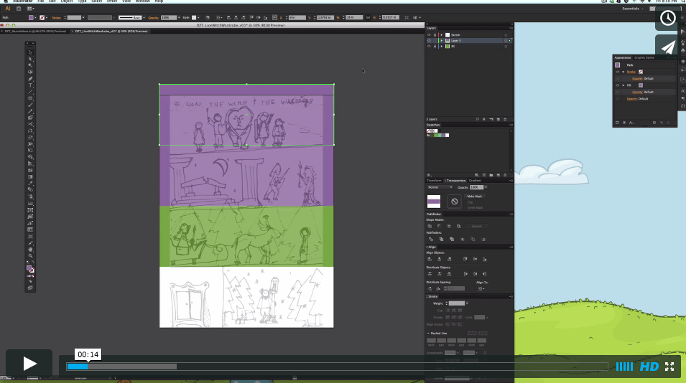Select the Paintbrush tool
686x383 pixels.
tap(30, 105)
